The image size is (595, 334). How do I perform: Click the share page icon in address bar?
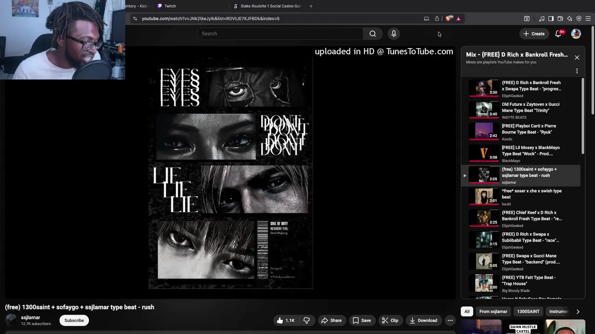(x=437, y=19)
